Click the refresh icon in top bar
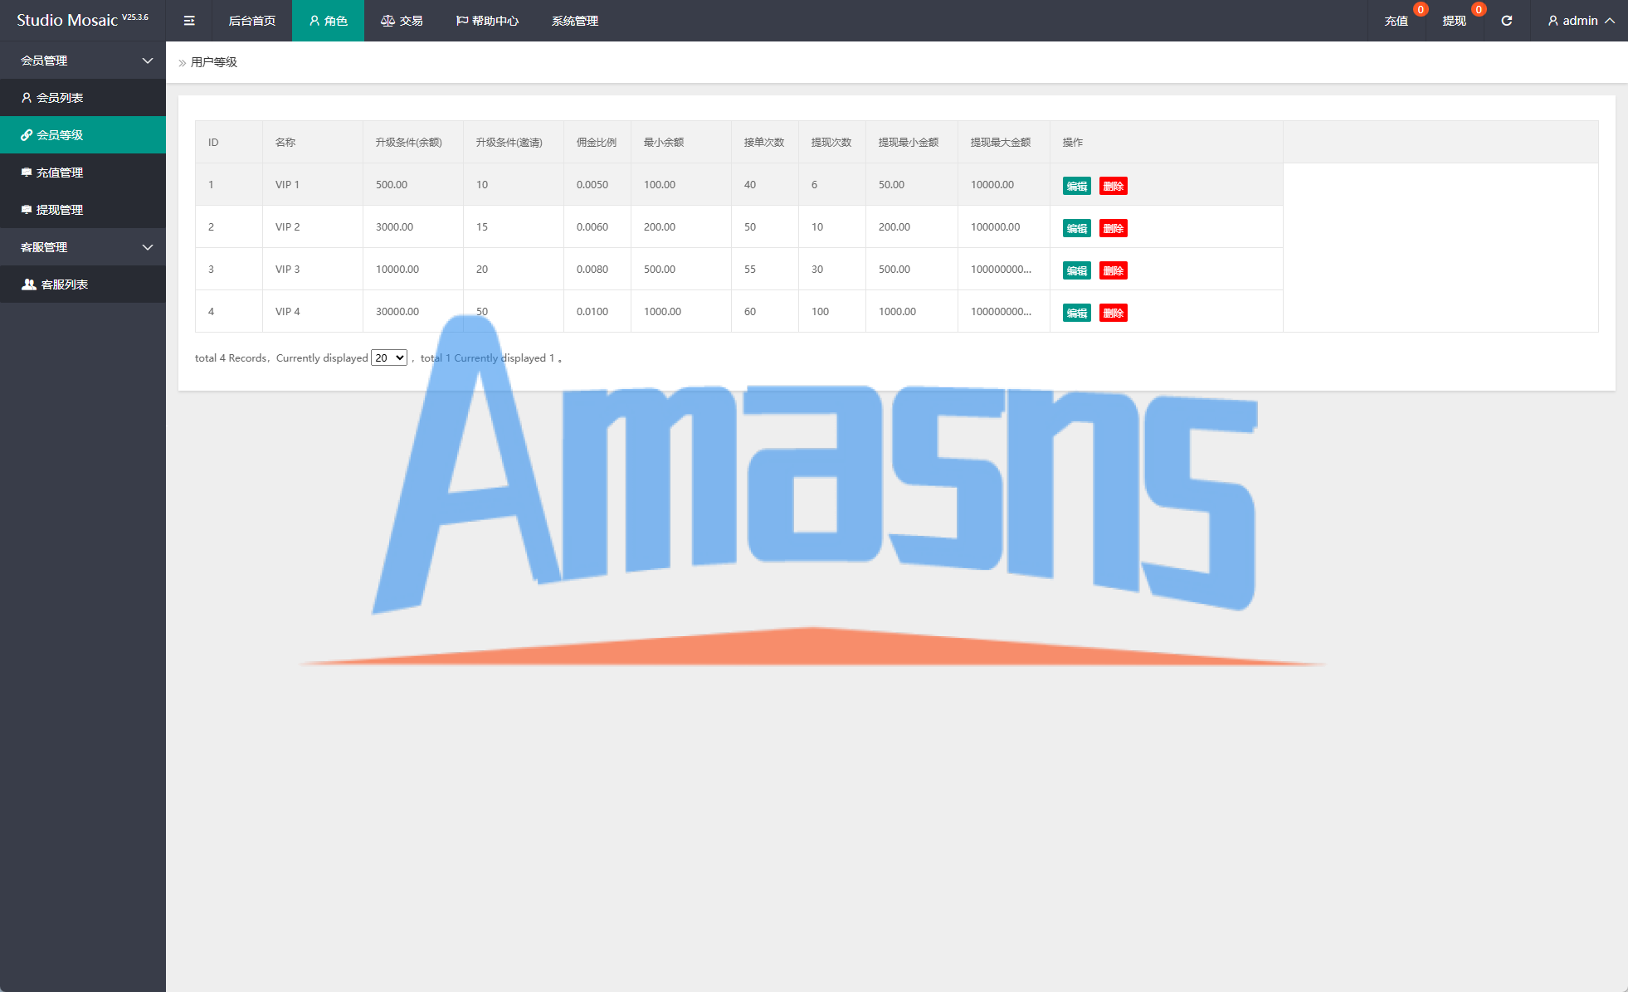The height and width of the screenshot is (992, 1628). pyautogui.click(x=1506, y=21)
